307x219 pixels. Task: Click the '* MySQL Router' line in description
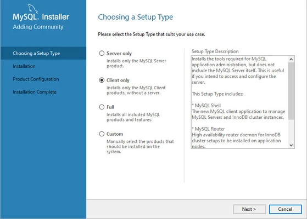pyautogui.click(x=208, y=129)
